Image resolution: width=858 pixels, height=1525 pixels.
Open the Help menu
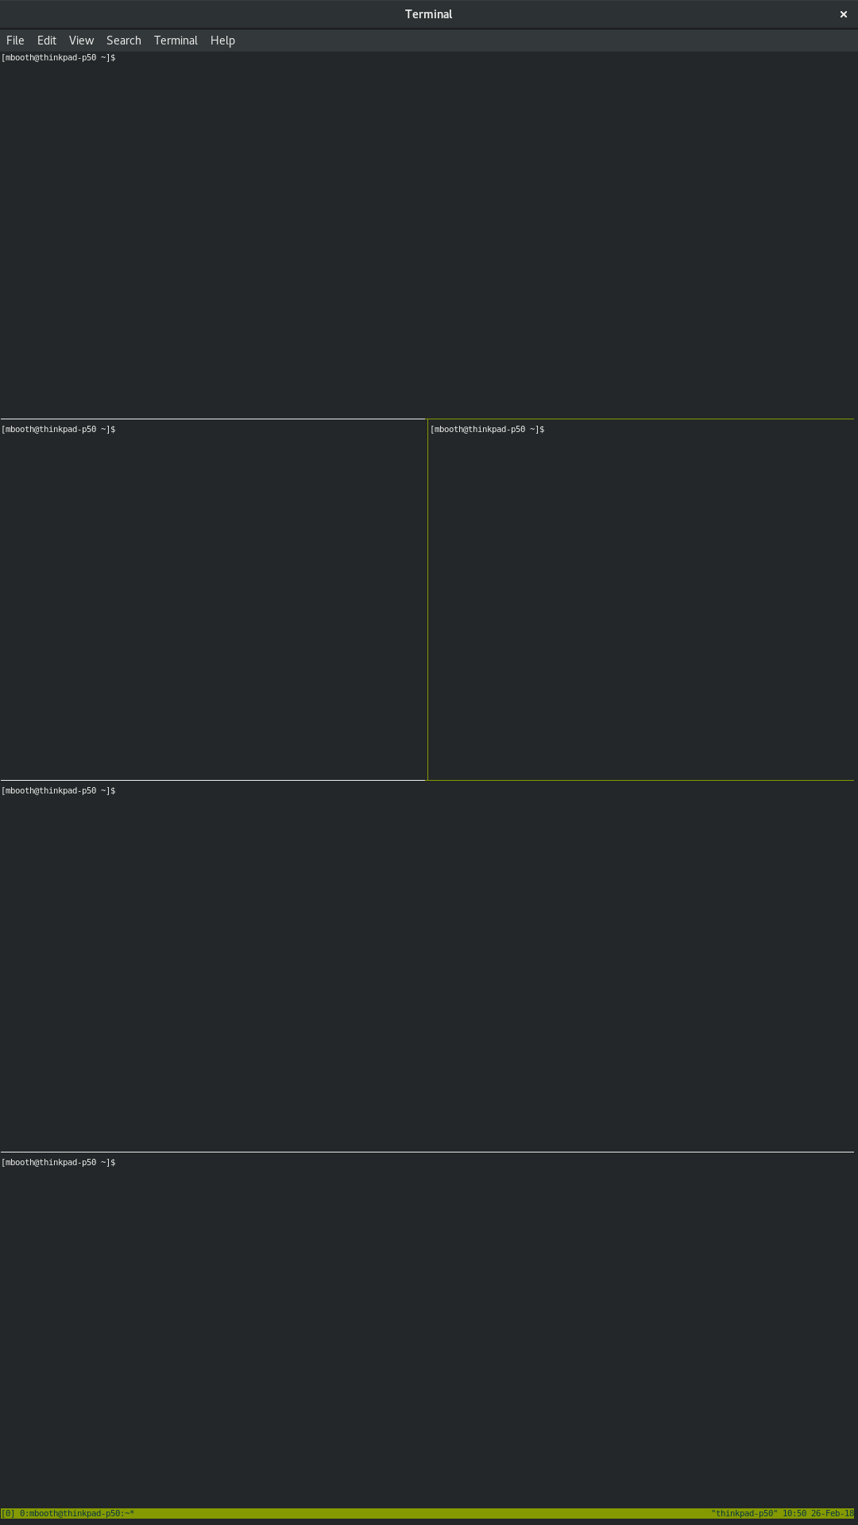click(x=222, y=41)
